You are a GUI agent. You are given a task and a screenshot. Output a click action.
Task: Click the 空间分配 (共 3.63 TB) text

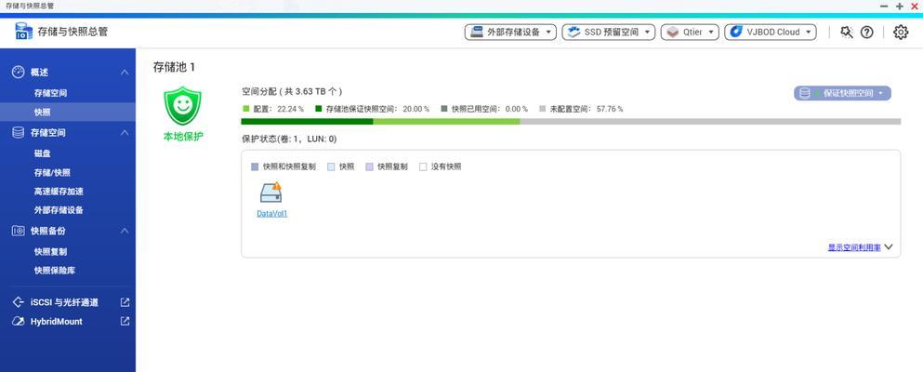click(x=292, y=92)
